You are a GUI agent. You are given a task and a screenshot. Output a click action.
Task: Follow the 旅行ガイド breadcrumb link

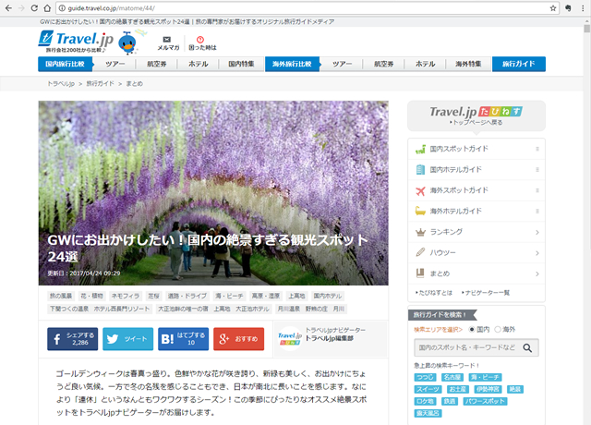(102, 84)
